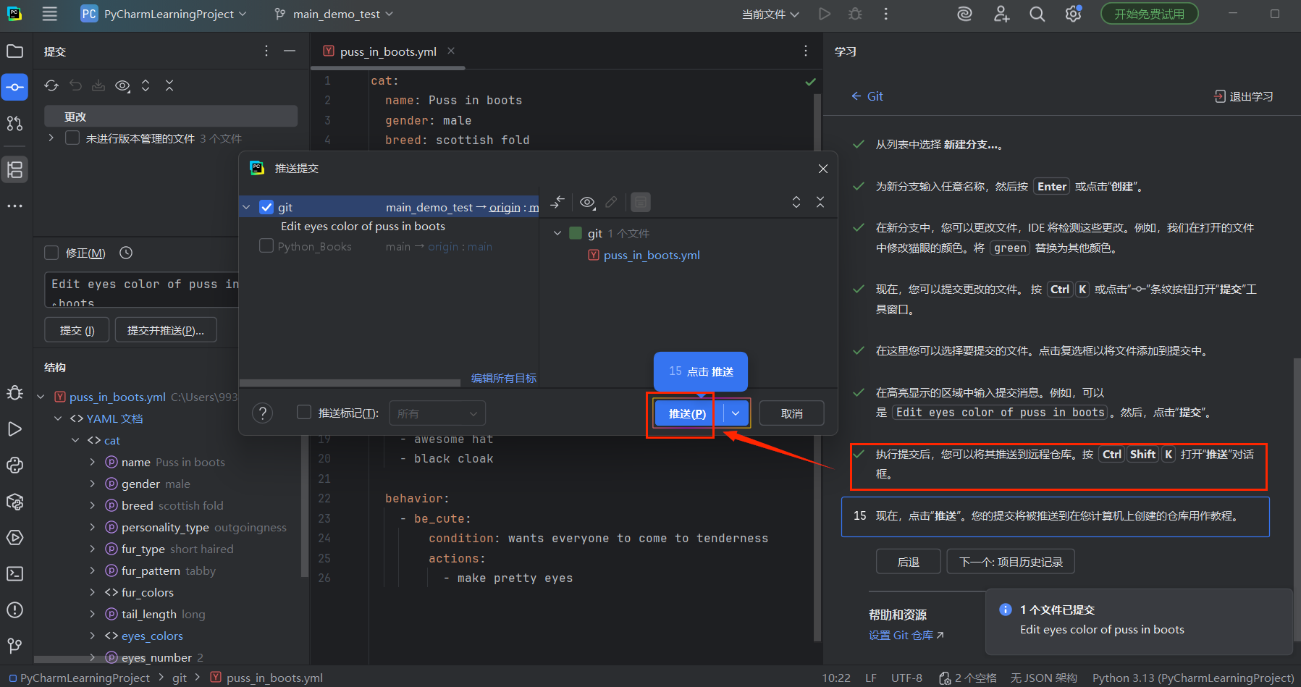Viewport: 1301px width, 687px height.
Task: Toggle git repository checkbox in push dialog
Action: (x=266, y=207)
